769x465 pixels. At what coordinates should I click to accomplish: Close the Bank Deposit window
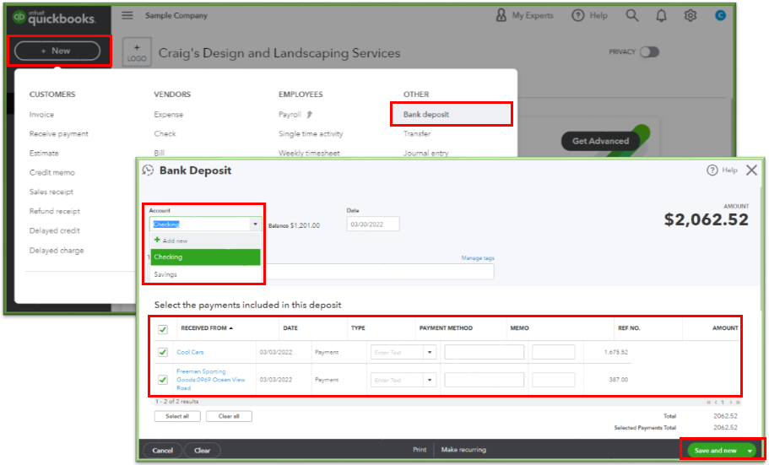[x=751, y=170]
